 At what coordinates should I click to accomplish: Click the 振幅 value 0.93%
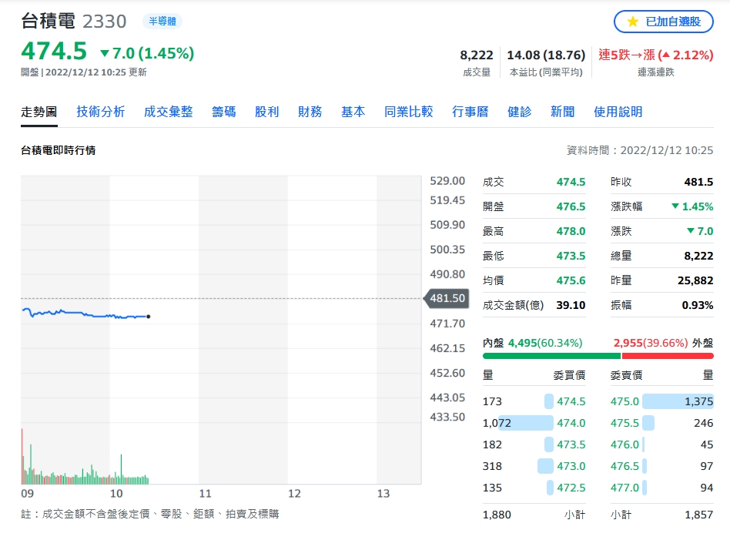pos(698,305)
